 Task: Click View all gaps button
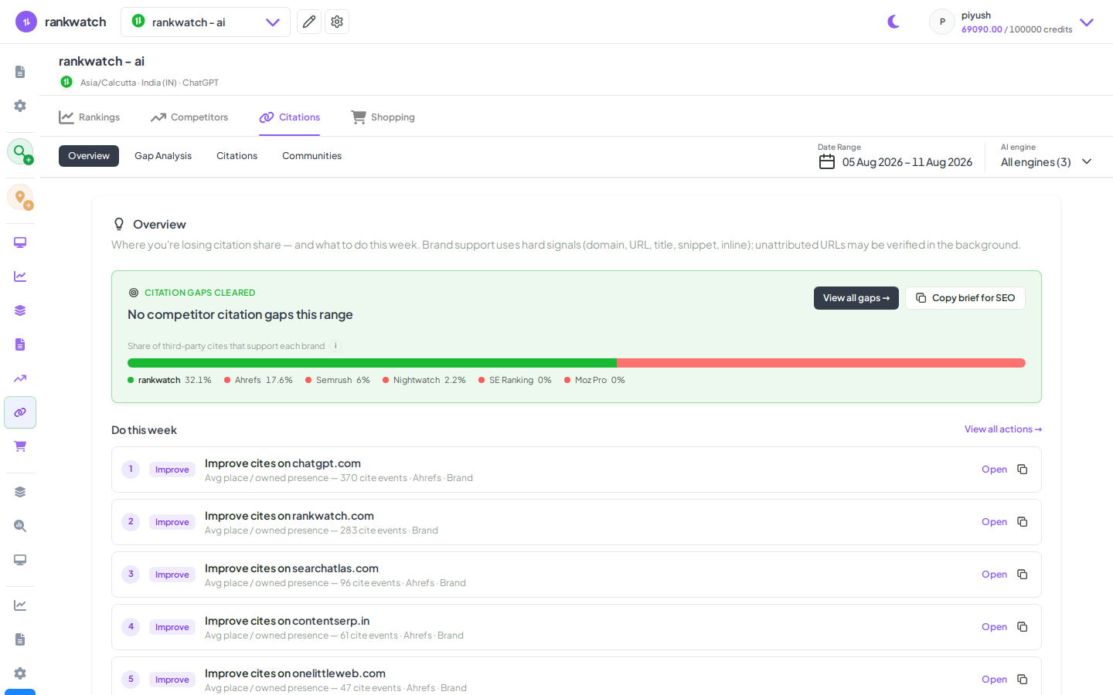pos(856,298)
